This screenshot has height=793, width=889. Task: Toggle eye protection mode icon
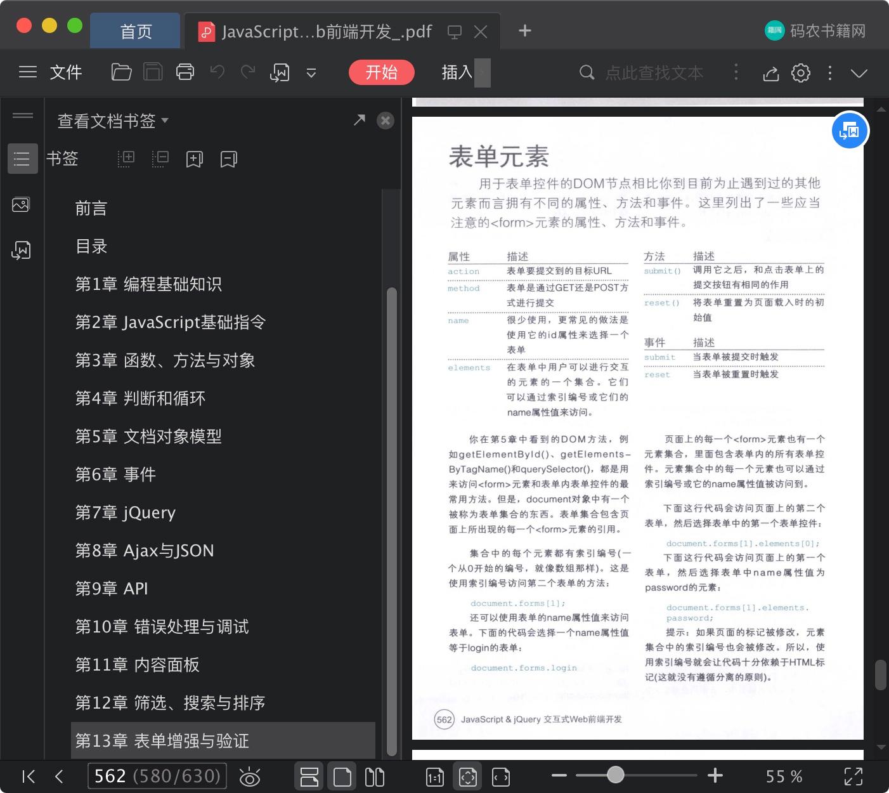(x=250, y=777)
